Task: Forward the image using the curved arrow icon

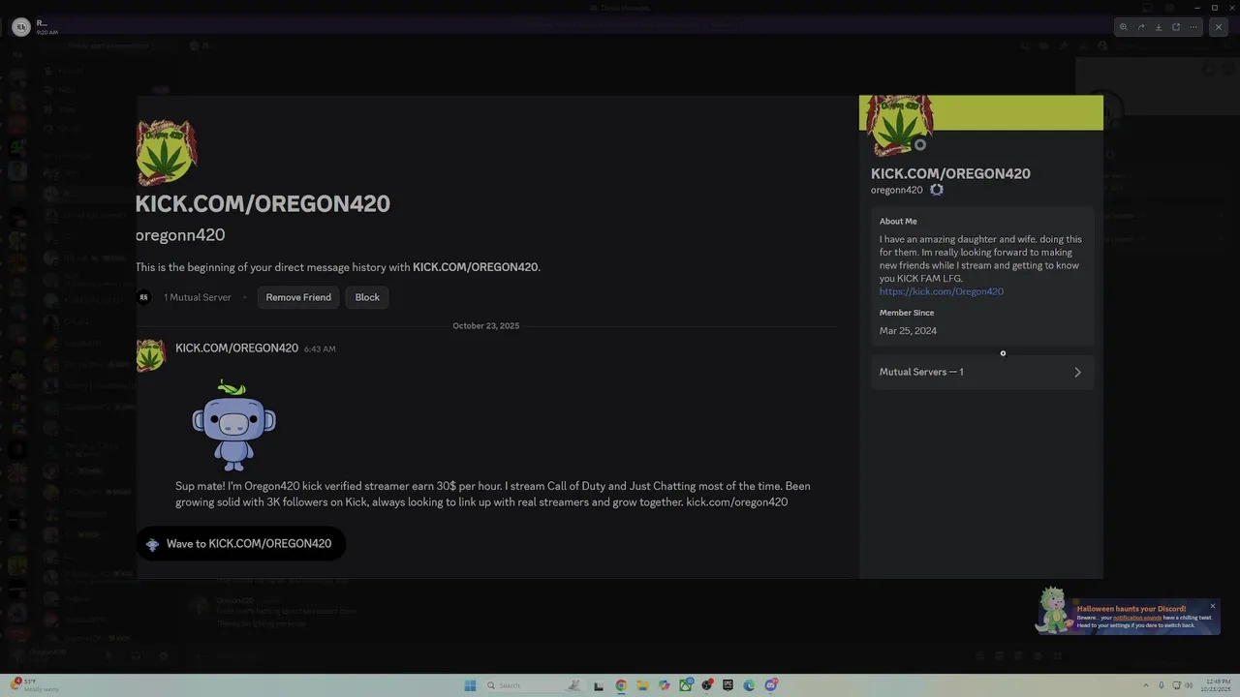Action: tap(1141, 27)
